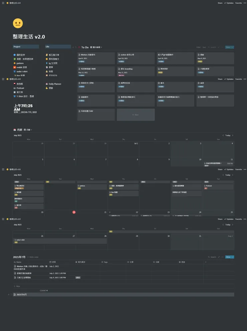Open the 寫文章 project link
This screenshot has height=331, width=247.
[20, 92]
